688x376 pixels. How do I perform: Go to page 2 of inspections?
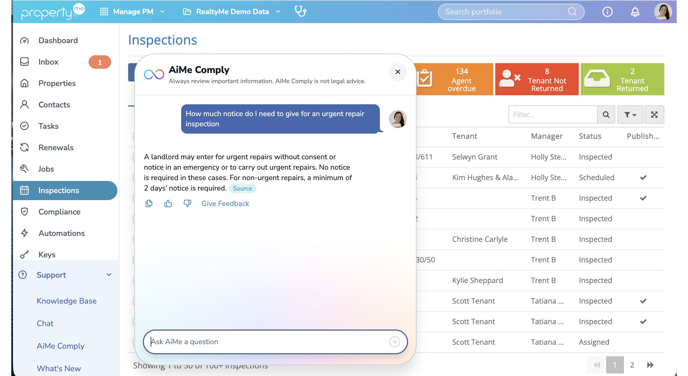click(632, 365)
